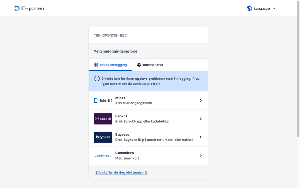The image size is (300, 188).
Task: Click the info icon in the blue notice
Action: click(x=97, y=79)
